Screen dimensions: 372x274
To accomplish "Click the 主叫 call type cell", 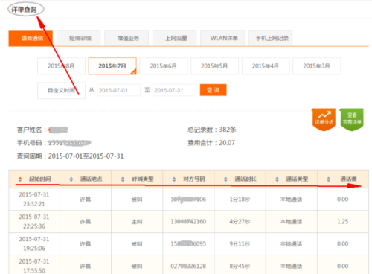I will [137, 222].
